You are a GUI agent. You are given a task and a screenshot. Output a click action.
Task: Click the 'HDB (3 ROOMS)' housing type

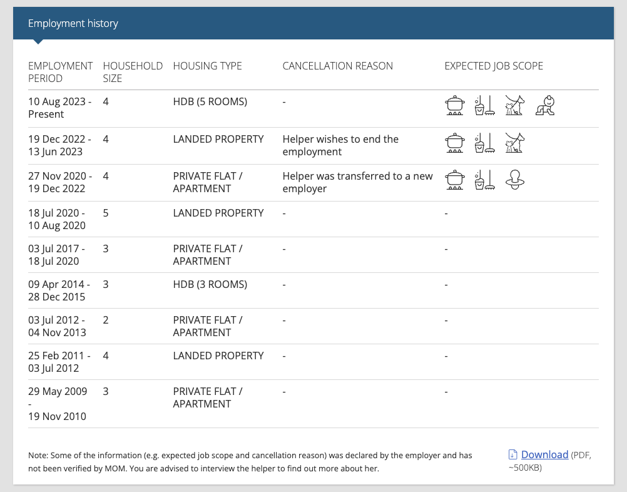point(210,284)
